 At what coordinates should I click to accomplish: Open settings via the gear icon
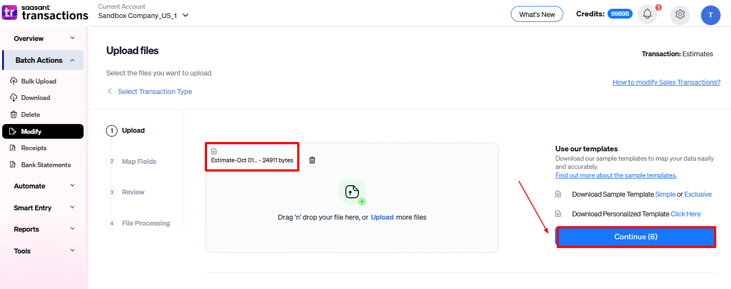[x=680, y=15]
